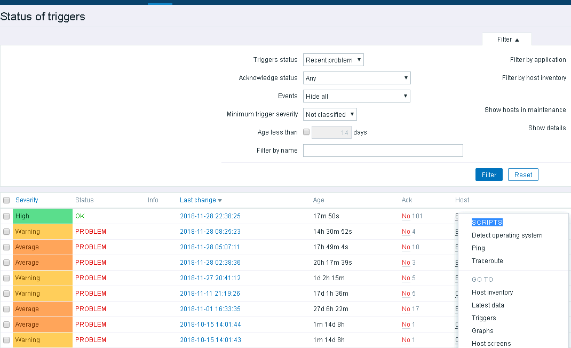
Task: Click the No acknowledgement link next to 10
Action: coord(406,247)
